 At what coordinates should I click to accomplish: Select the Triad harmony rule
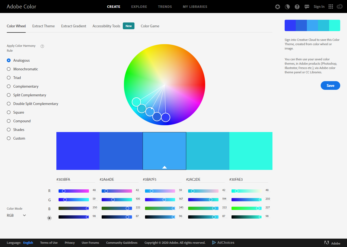pos(14,78)
